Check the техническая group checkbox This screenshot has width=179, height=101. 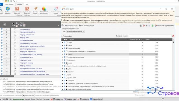tap(67, 51)
